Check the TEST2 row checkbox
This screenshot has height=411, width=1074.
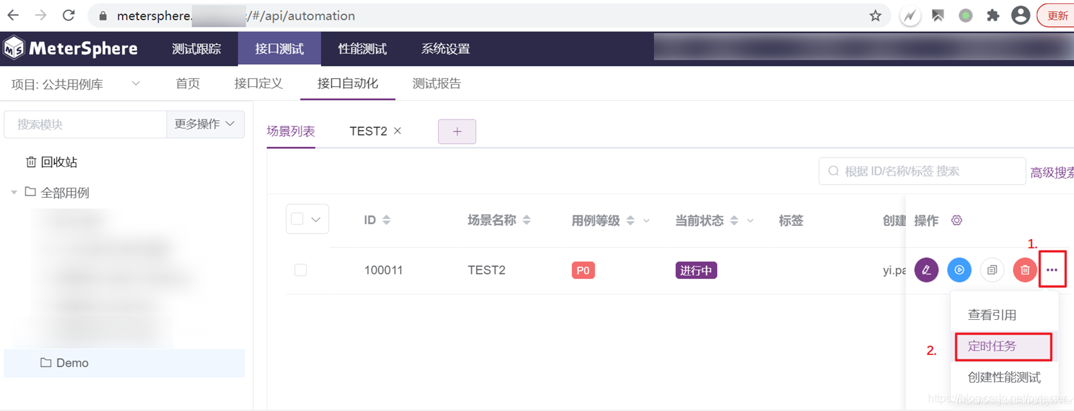(x=300, y=270)
